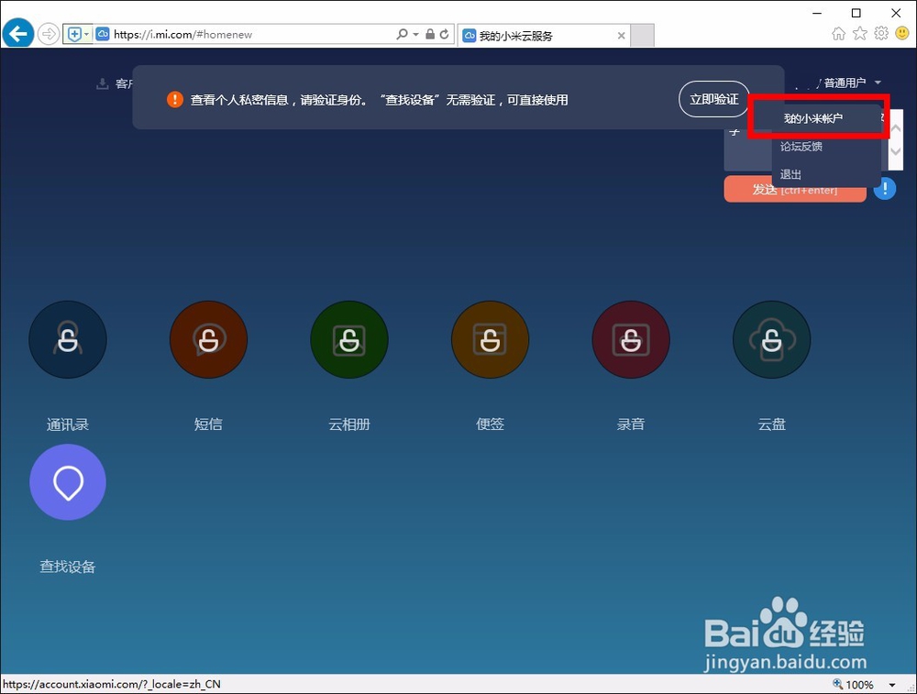Click the 便签 label
This screenshot has height=694, width=917.
[490, 424]
